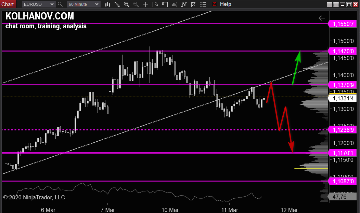Open the EURUSD instrument dropdown
360x213 pixels.
pos(38,4)
